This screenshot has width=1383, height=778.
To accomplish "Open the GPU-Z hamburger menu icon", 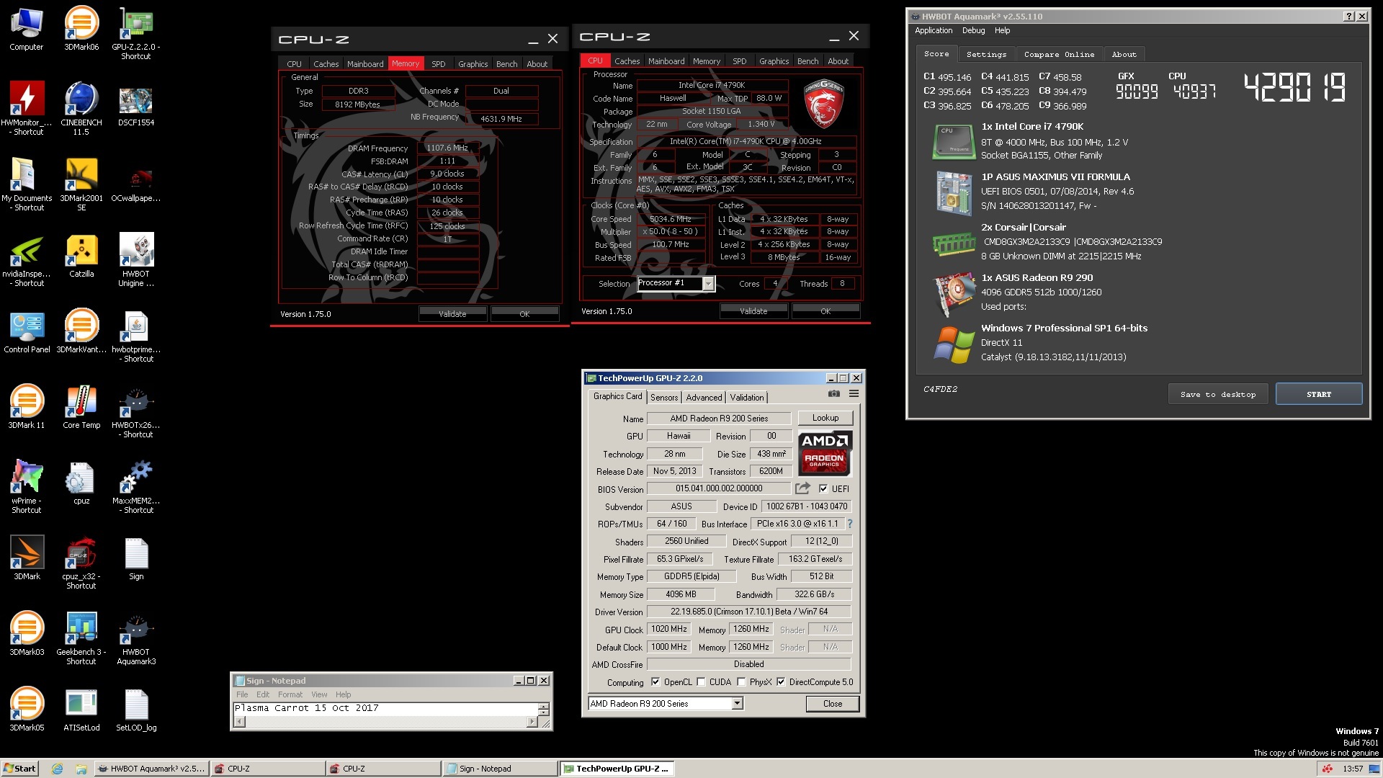I will coord(854,393).
